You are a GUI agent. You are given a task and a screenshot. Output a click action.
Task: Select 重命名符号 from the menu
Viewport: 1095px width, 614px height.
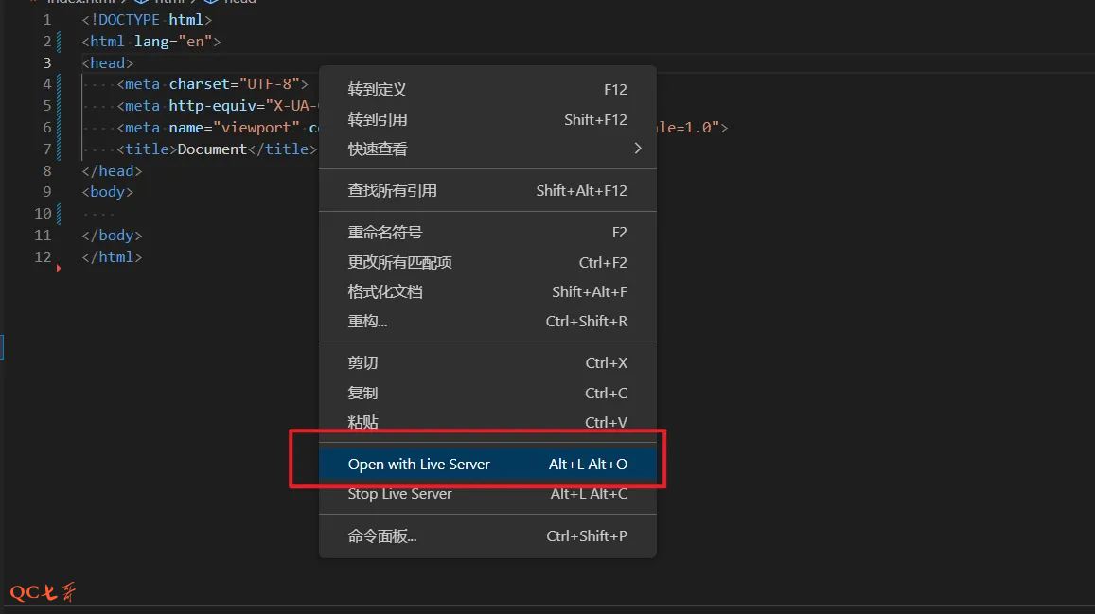(384, 233)
